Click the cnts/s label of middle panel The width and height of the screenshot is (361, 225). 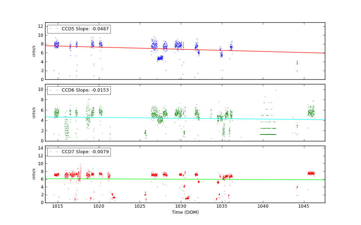tap(34, 112)
